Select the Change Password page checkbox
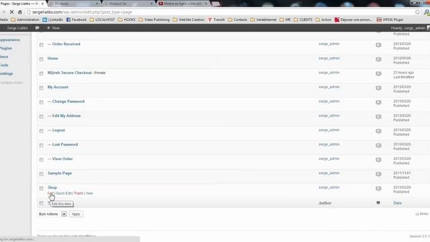This screenshot has height=242, width=430. [41, 102]
